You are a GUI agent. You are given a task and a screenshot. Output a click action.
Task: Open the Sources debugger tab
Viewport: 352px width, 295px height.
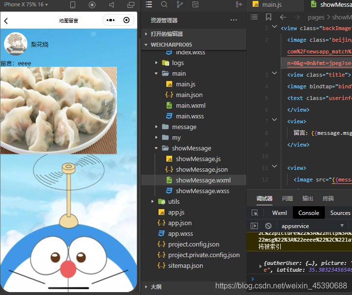point(340,213)
